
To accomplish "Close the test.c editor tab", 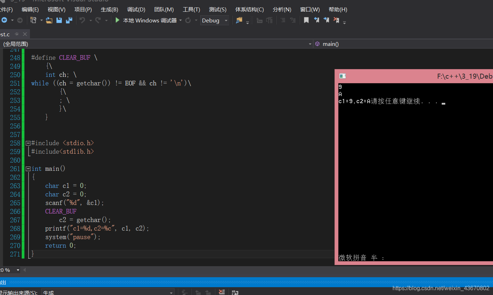I will point(25,34).
